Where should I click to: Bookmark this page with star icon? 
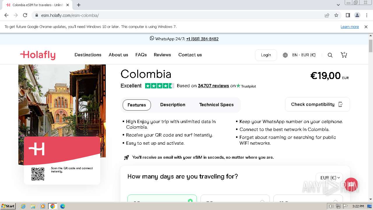pyautogui.click(x=336, y=15)
